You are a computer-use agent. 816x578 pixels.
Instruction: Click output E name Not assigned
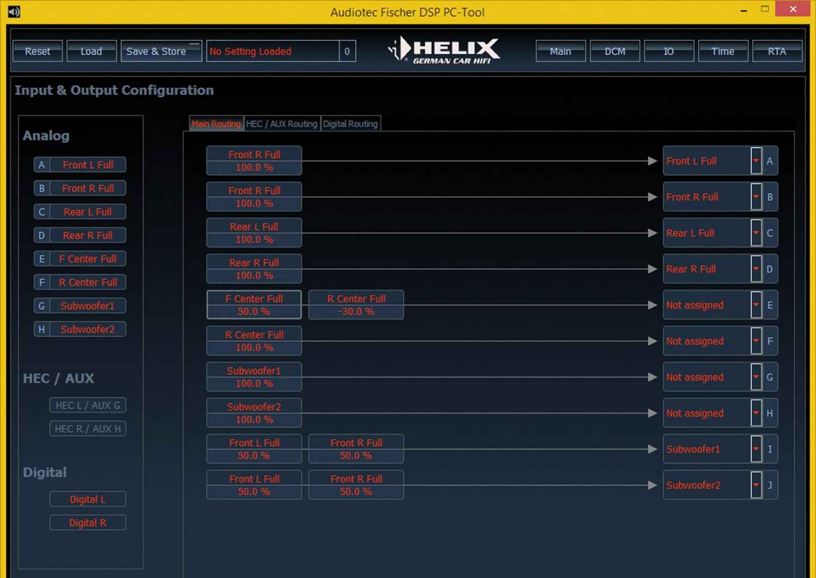click(x=695, y=305)
